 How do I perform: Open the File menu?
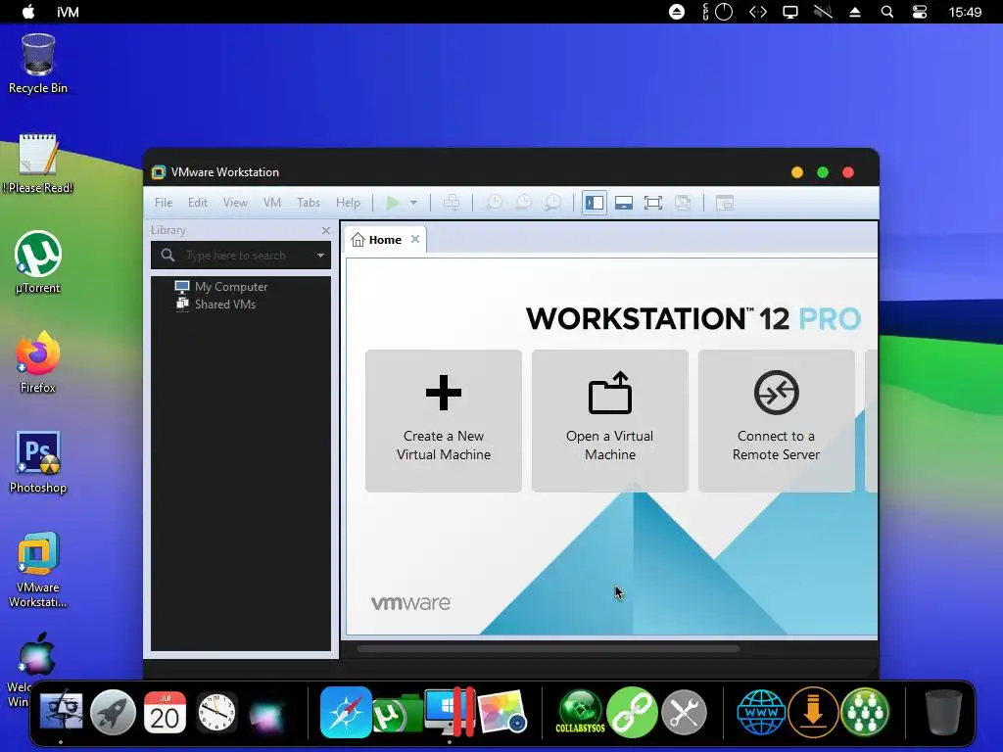coord(164,202)
